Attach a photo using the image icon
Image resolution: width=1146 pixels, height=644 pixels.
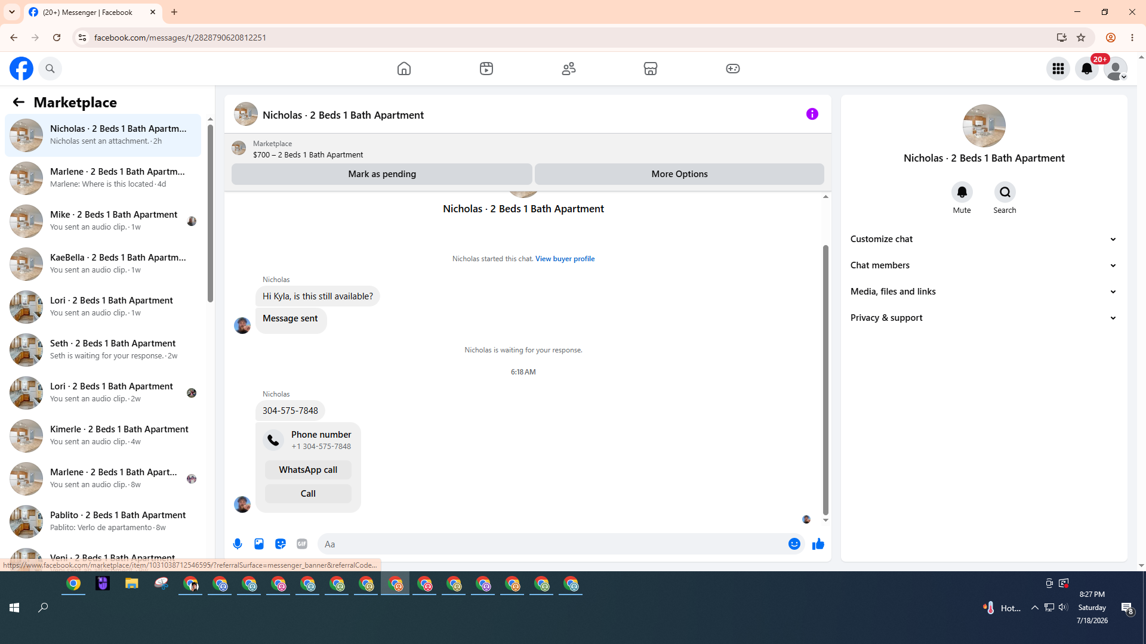coord(259,544)
